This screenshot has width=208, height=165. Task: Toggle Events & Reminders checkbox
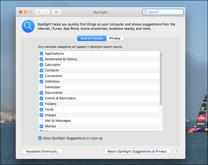(x=41, y=98)
